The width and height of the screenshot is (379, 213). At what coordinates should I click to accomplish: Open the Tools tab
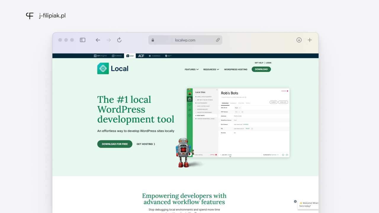coord(248,103)
